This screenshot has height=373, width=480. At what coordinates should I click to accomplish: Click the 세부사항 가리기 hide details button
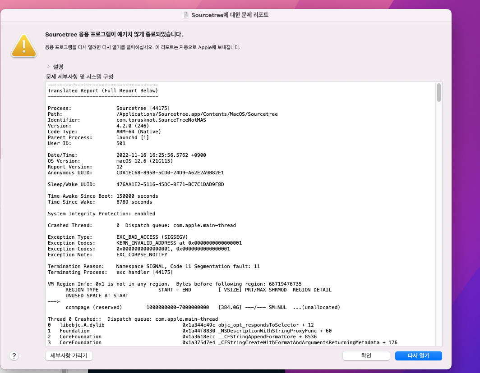pos(69,355)
